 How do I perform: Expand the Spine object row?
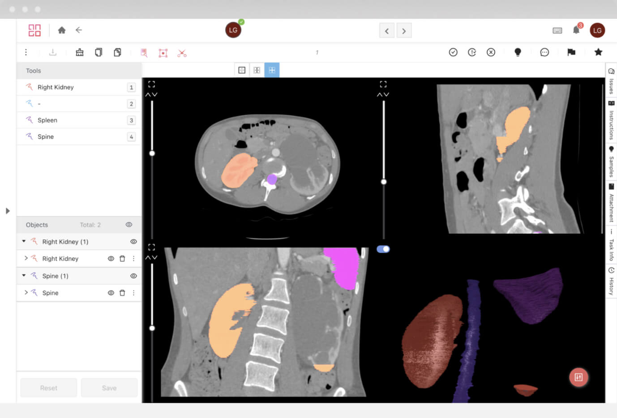coord(26,293)
